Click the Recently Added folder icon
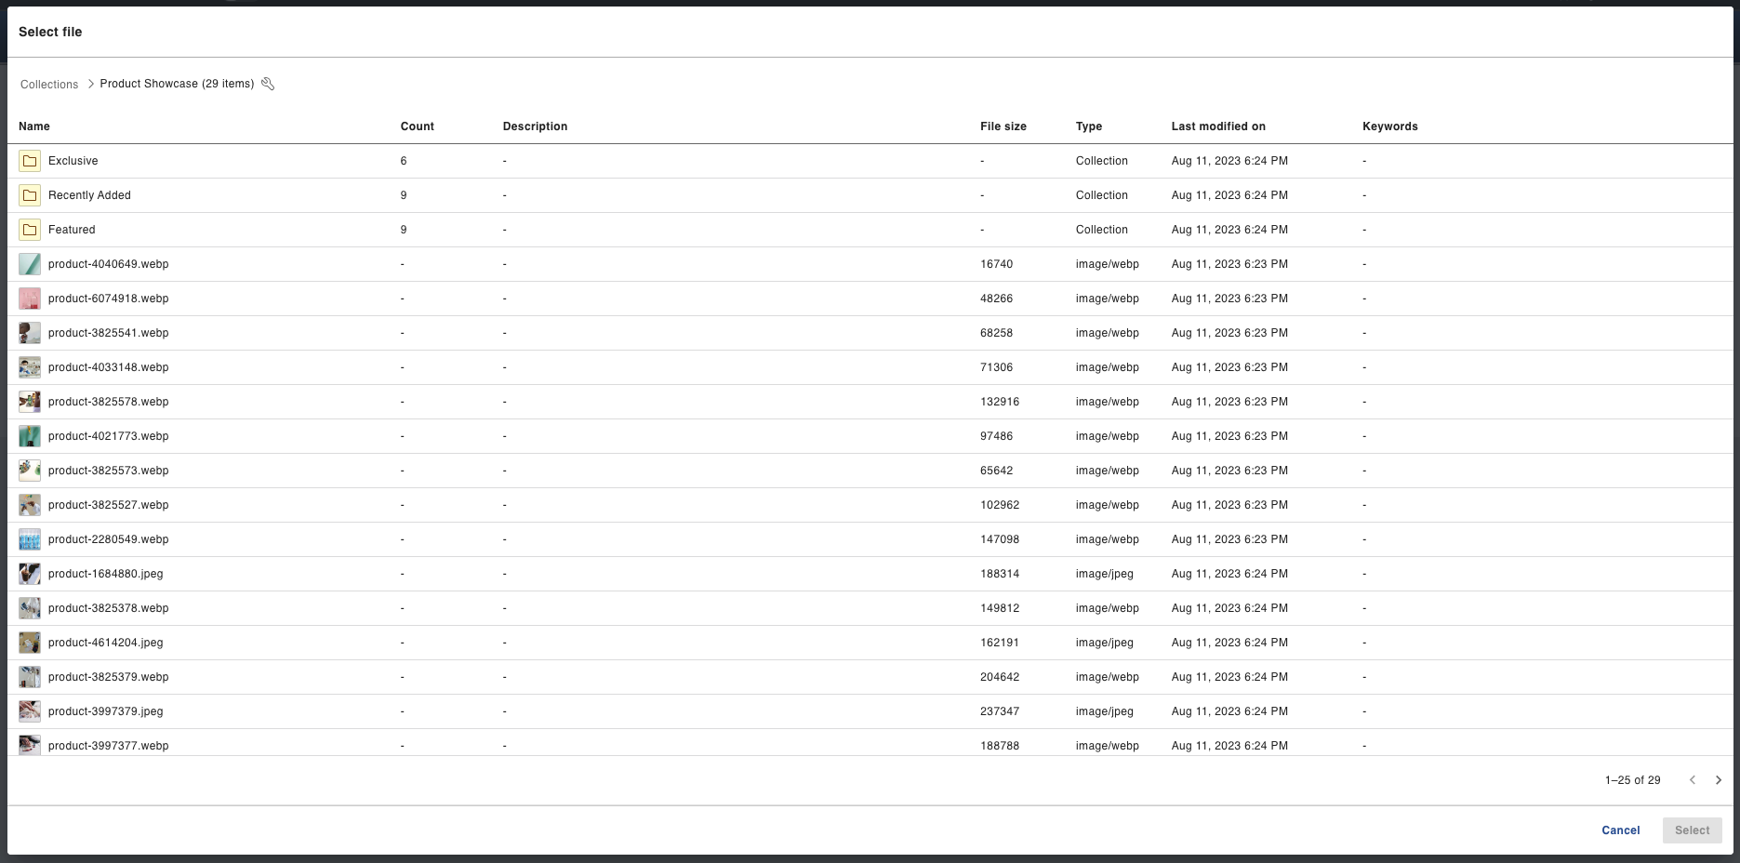The width and height of the screenshot is (1740, 863). click(x=30, y=195)
